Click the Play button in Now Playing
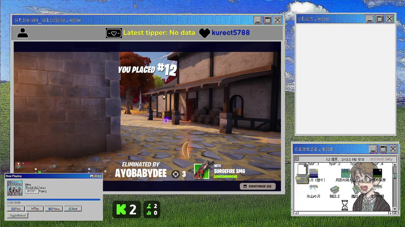 (35, 209)
